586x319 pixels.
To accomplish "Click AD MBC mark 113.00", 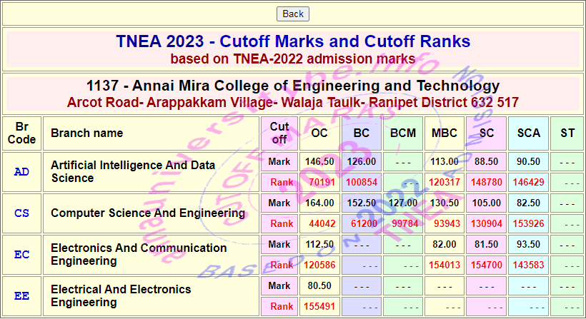I will coord(445,161).
